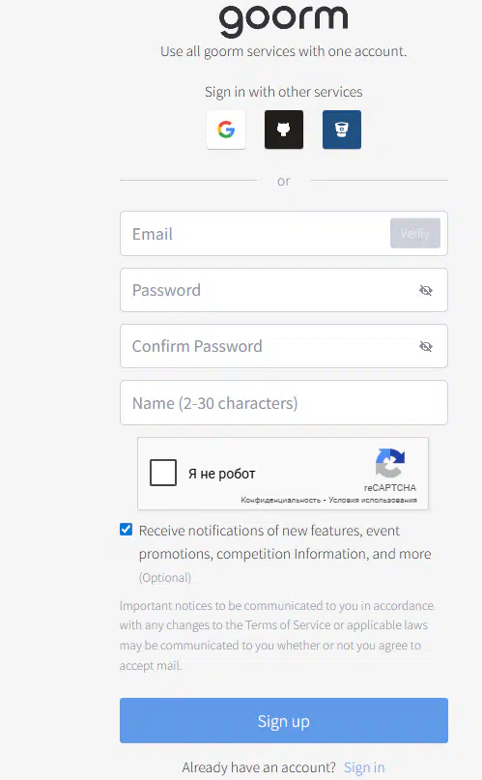This screenshot has width=482, height=780.
Task: Choose the GitHub sign-in icon
Action: click(284, 130)
